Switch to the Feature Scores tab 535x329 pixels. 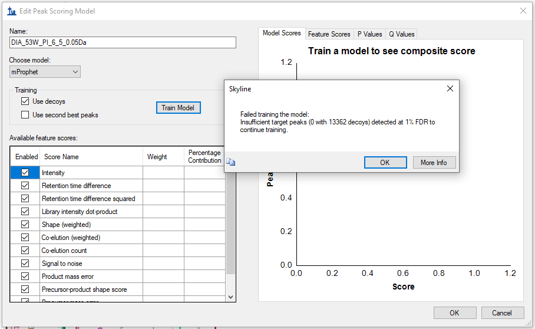329,34
